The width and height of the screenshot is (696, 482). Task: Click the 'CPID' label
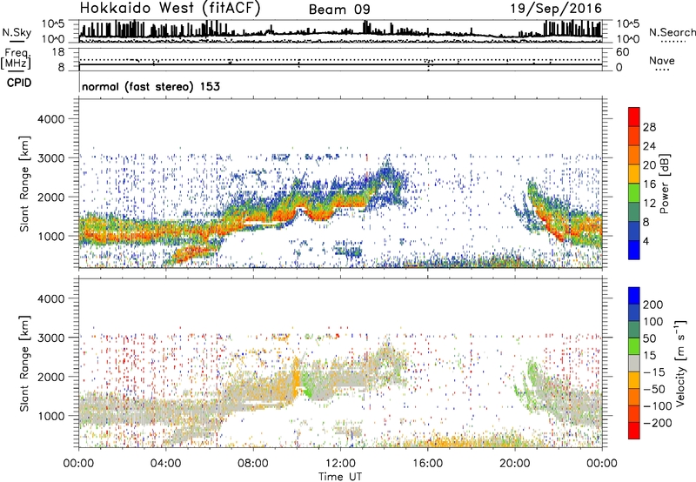[19, 83]
